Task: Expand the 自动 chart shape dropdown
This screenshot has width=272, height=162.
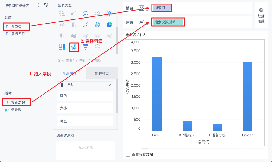Action: tap(85, 85)
